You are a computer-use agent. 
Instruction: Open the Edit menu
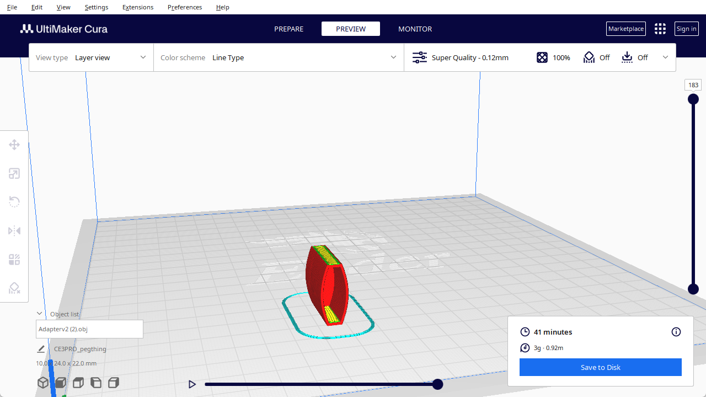coord(37,7)
